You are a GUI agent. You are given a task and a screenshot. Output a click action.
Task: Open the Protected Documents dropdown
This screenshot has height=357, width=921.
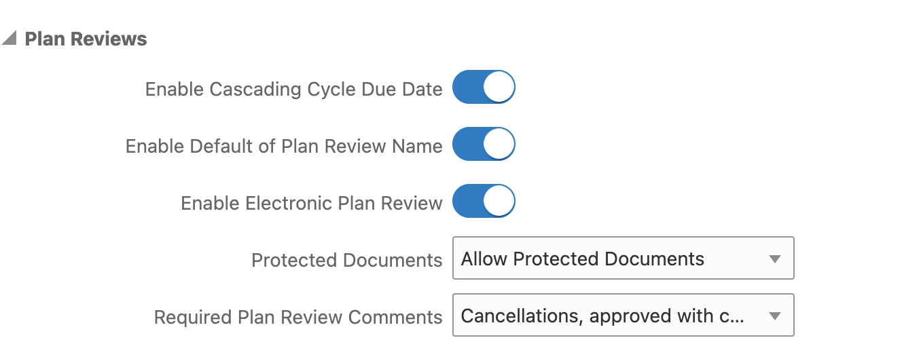click(x=622, y=258)
